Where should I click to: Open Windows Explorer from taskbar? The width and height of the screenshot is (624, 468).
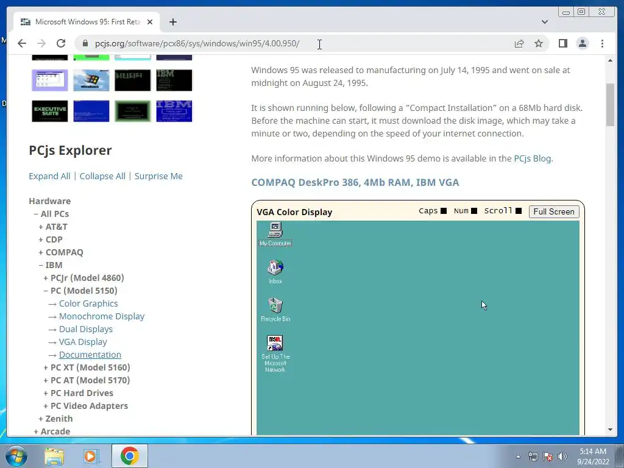pos(54,456)
